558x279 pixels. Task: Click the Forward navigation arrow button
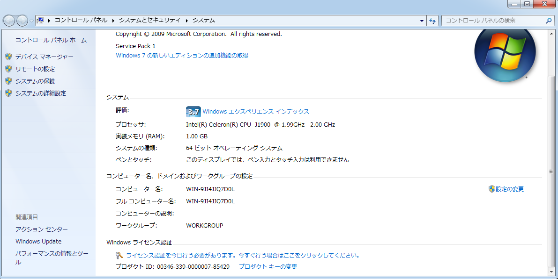(x=22, y=21)
